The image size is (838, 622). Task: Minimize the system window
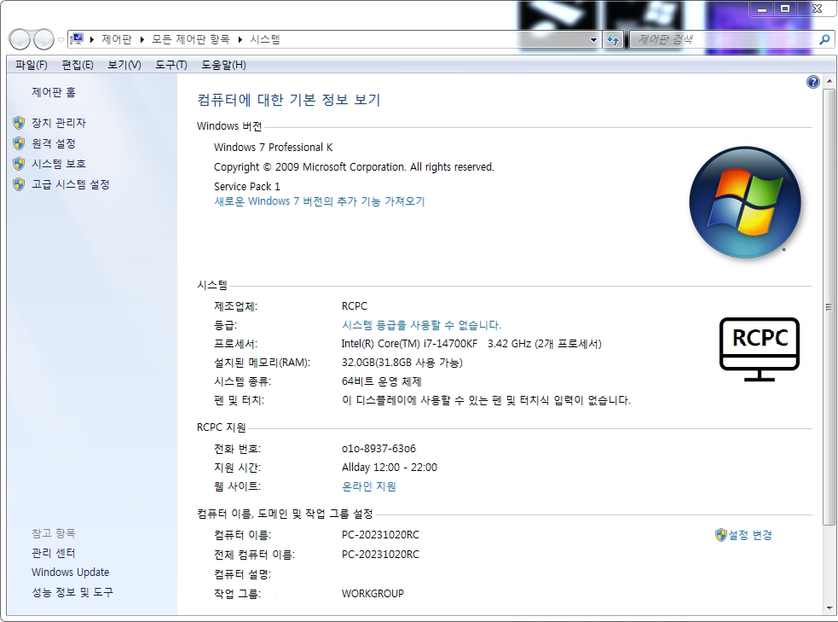tap(762, 9)
